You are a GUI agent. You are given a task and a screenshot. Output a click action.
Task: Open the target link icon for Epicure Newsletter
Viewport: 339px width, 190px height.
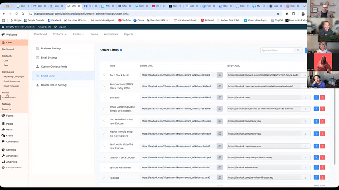[x=306, y=167]
